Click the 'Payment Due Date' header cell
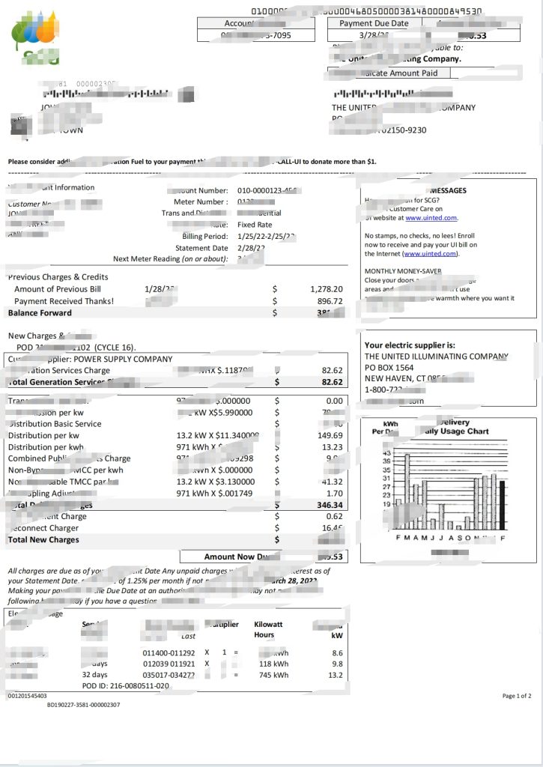543x767 pixels. tap(374, 23)
